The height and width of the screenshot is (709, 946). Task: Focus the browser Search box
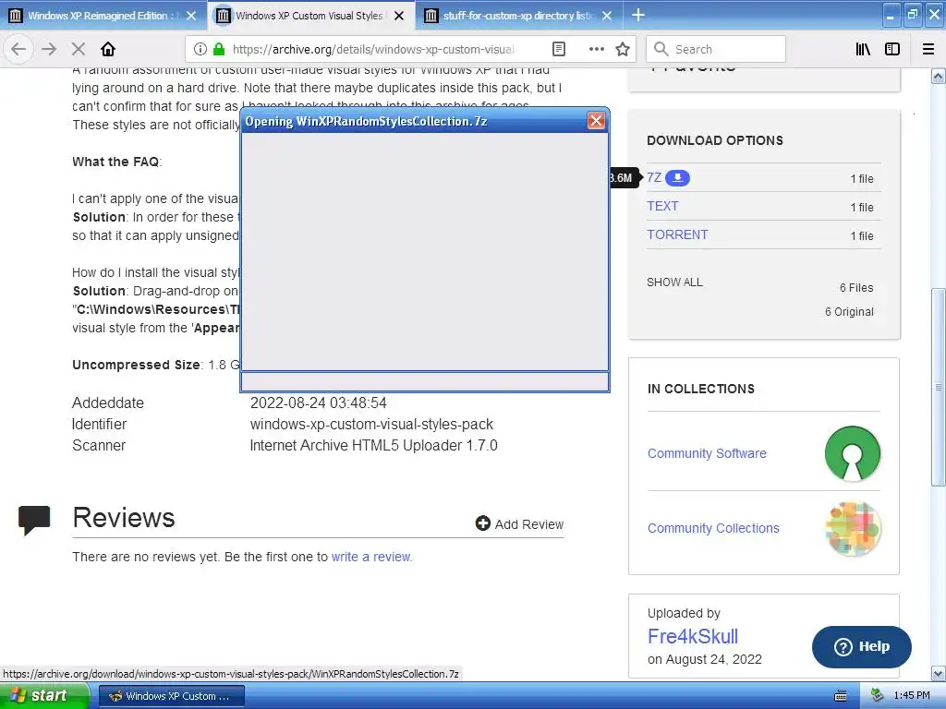pyautogui.click(x=716, y=49)
